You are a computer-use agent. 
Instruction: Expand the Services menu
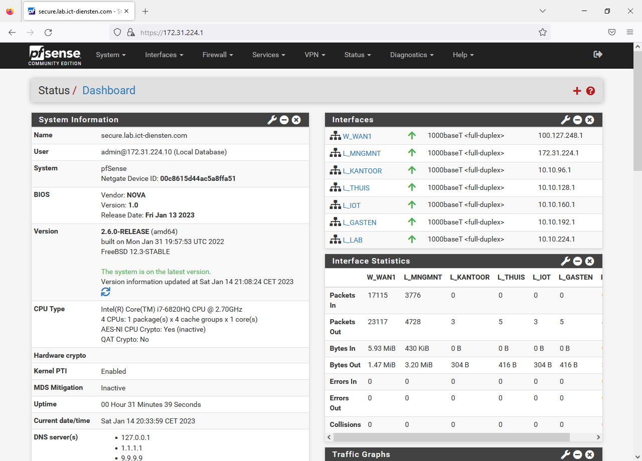[269, 55]
